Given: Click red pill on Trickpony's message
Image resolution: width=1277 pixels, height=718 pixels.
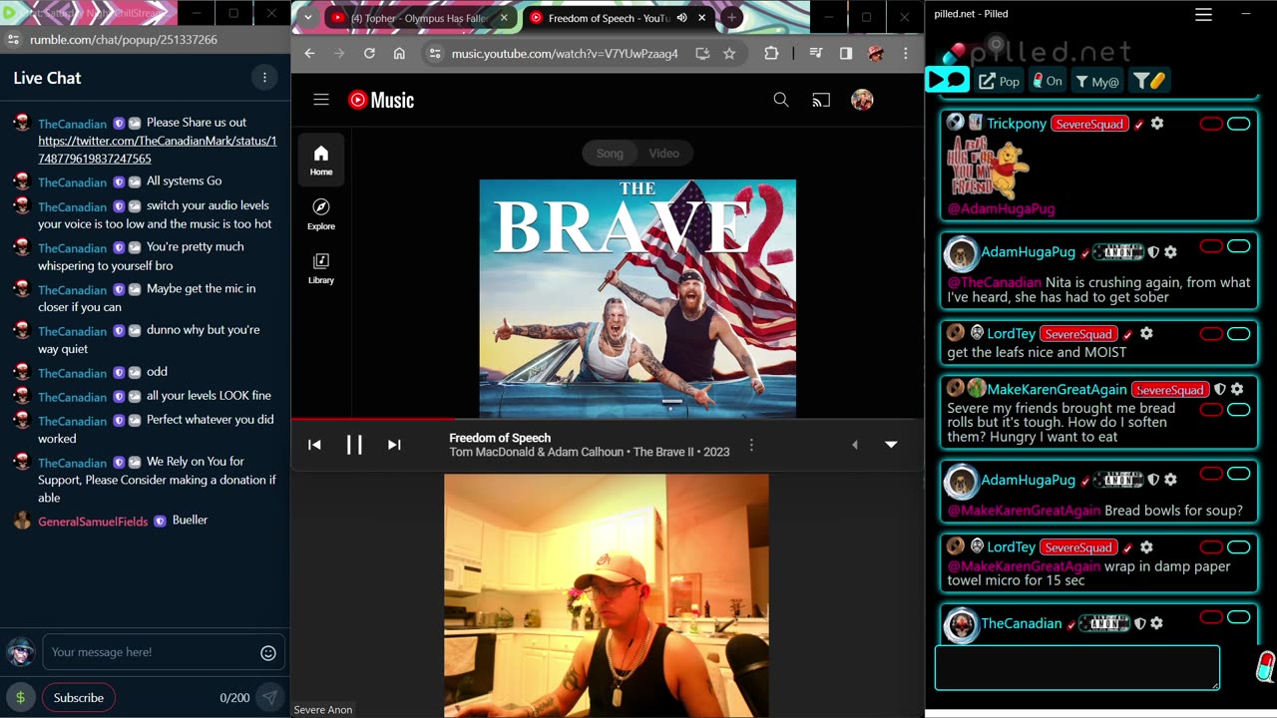Looking at the screenshot, I should [1211, 124].
